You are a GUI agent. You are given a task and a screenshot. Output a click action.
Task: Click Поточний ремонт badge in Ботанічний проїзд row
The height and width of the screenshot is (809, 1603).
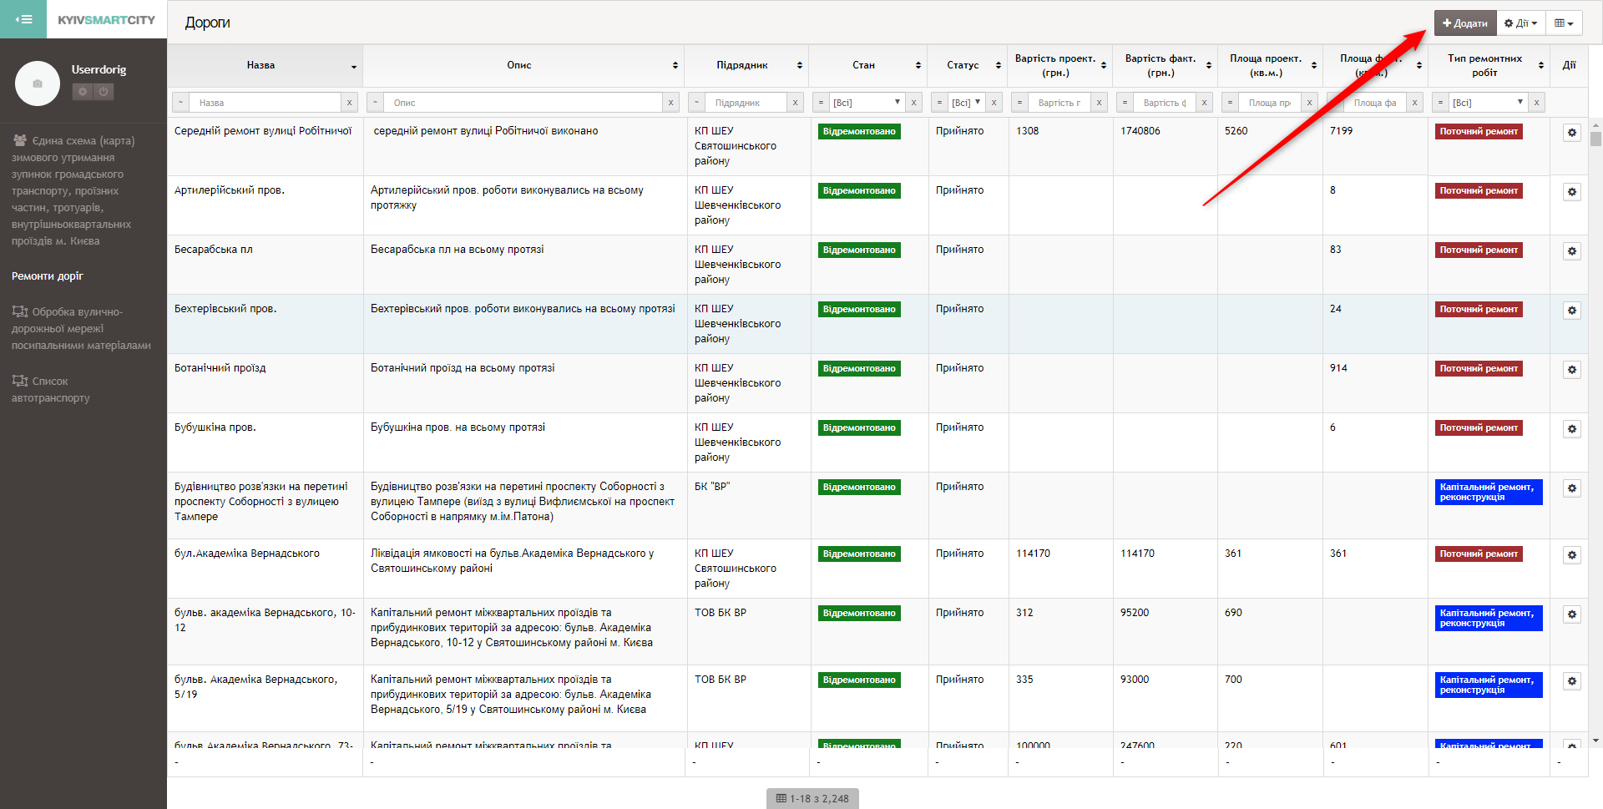click(x=1479, y=369)
